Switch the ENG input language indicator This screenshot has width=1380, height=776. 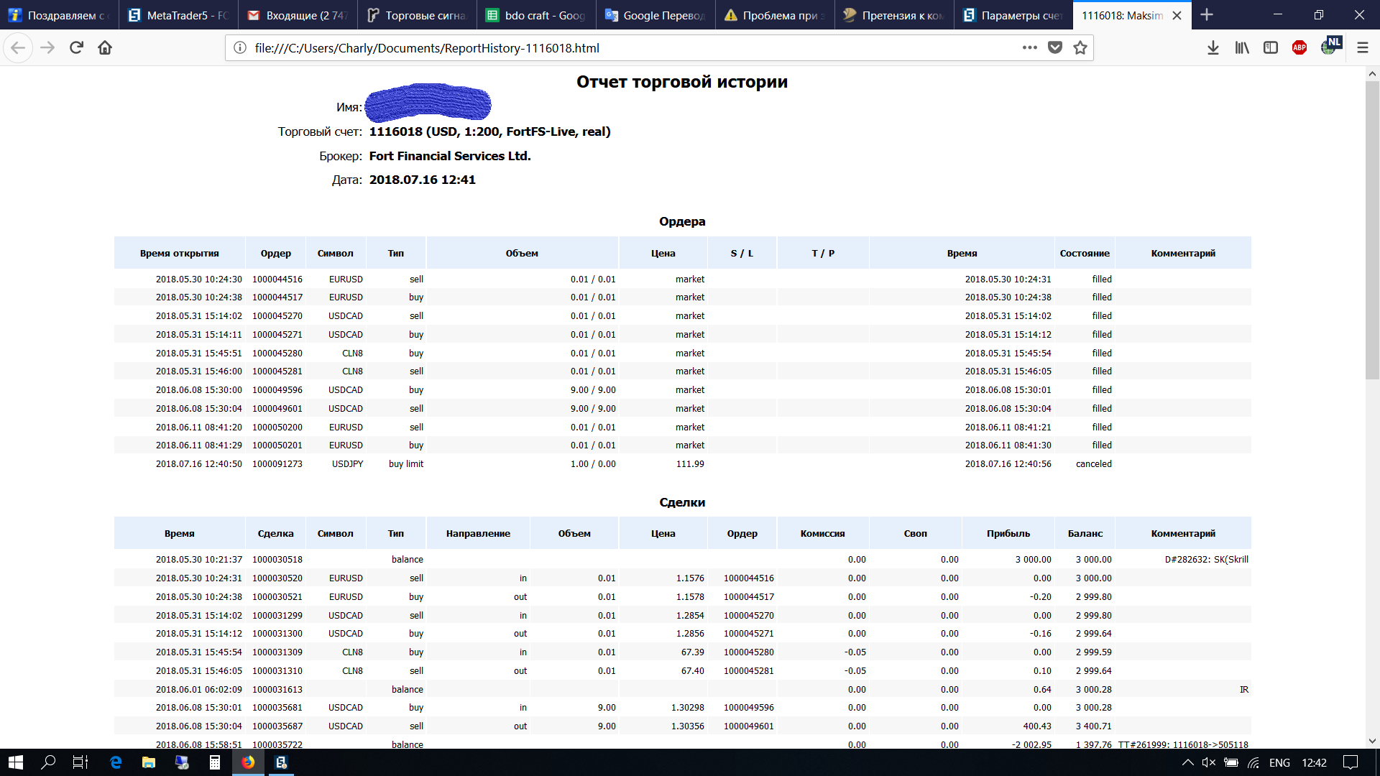(1279, 762)
